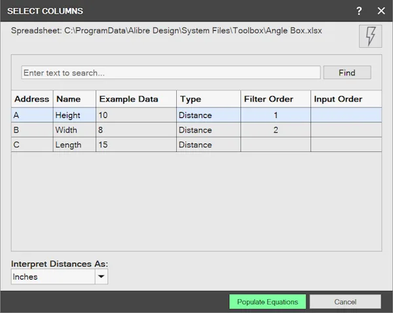The width and height of the screenshot is (393, 313).
Task: Click the search text field
Action: coord(171,73)
